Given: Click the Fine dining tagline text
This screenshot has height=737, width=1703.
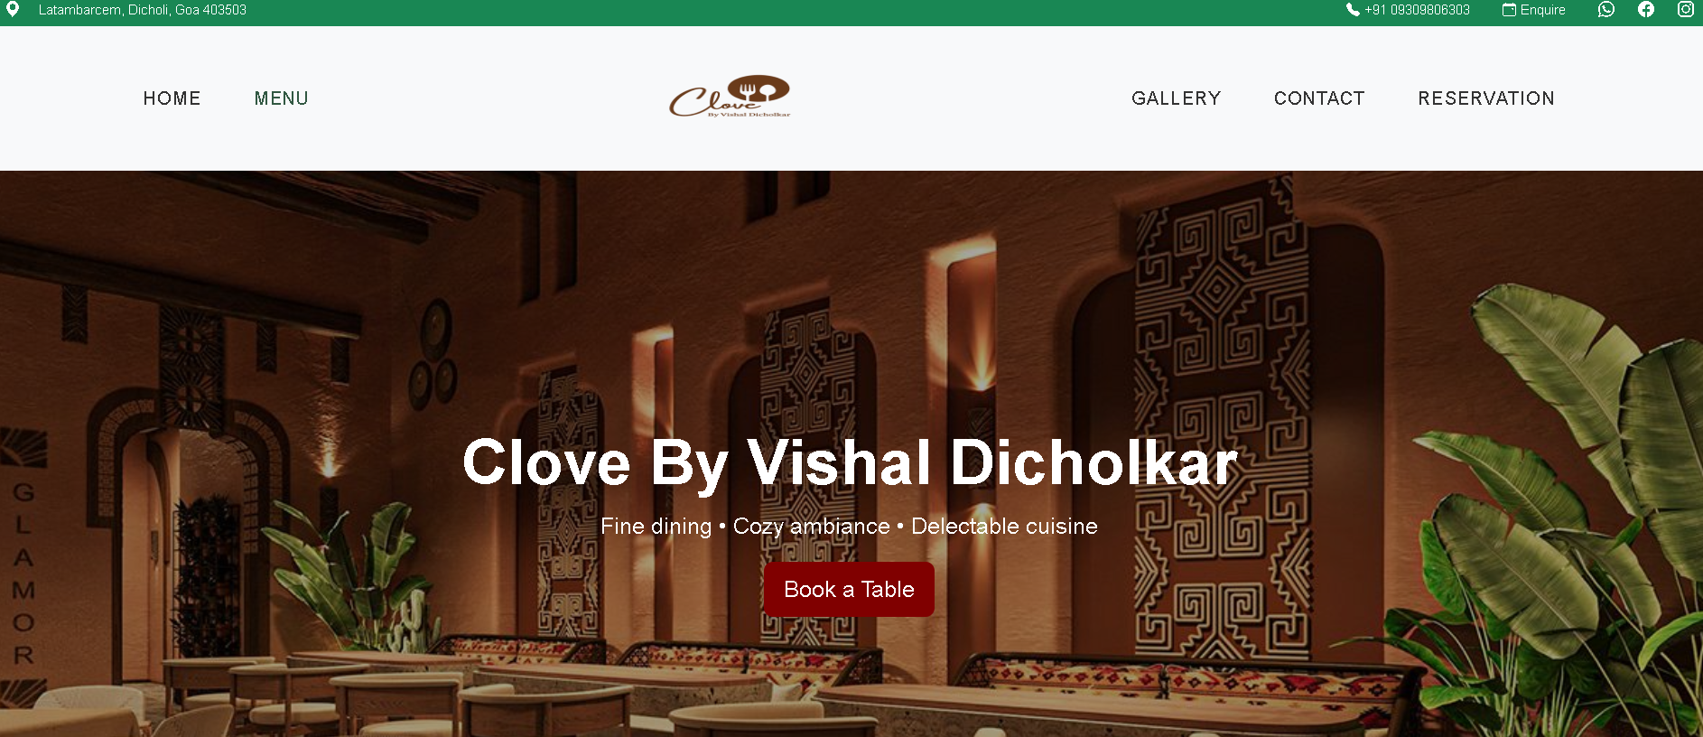Looking at the screenshot, I should pos(849,527).
